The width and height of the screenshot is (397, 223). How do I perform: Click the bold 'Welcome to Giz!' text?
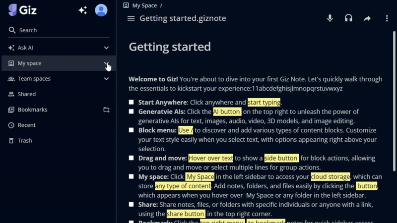click(x=153, y=79)
